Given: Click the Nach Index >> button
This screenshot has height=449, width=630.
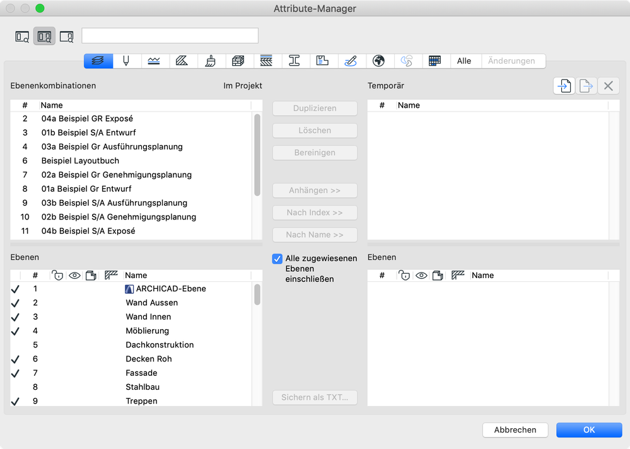Looking at the screenshot, I should (315, 213).
